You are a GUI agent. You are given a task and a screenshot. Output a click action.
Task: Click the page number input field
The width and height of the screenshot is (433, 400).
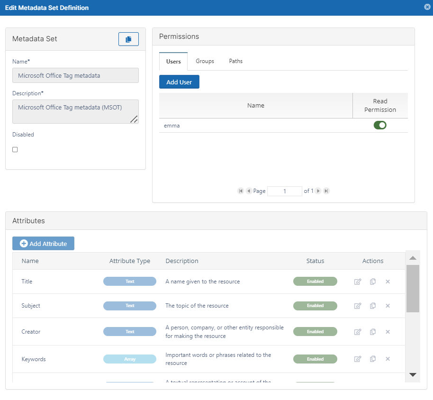click(285, 191)
